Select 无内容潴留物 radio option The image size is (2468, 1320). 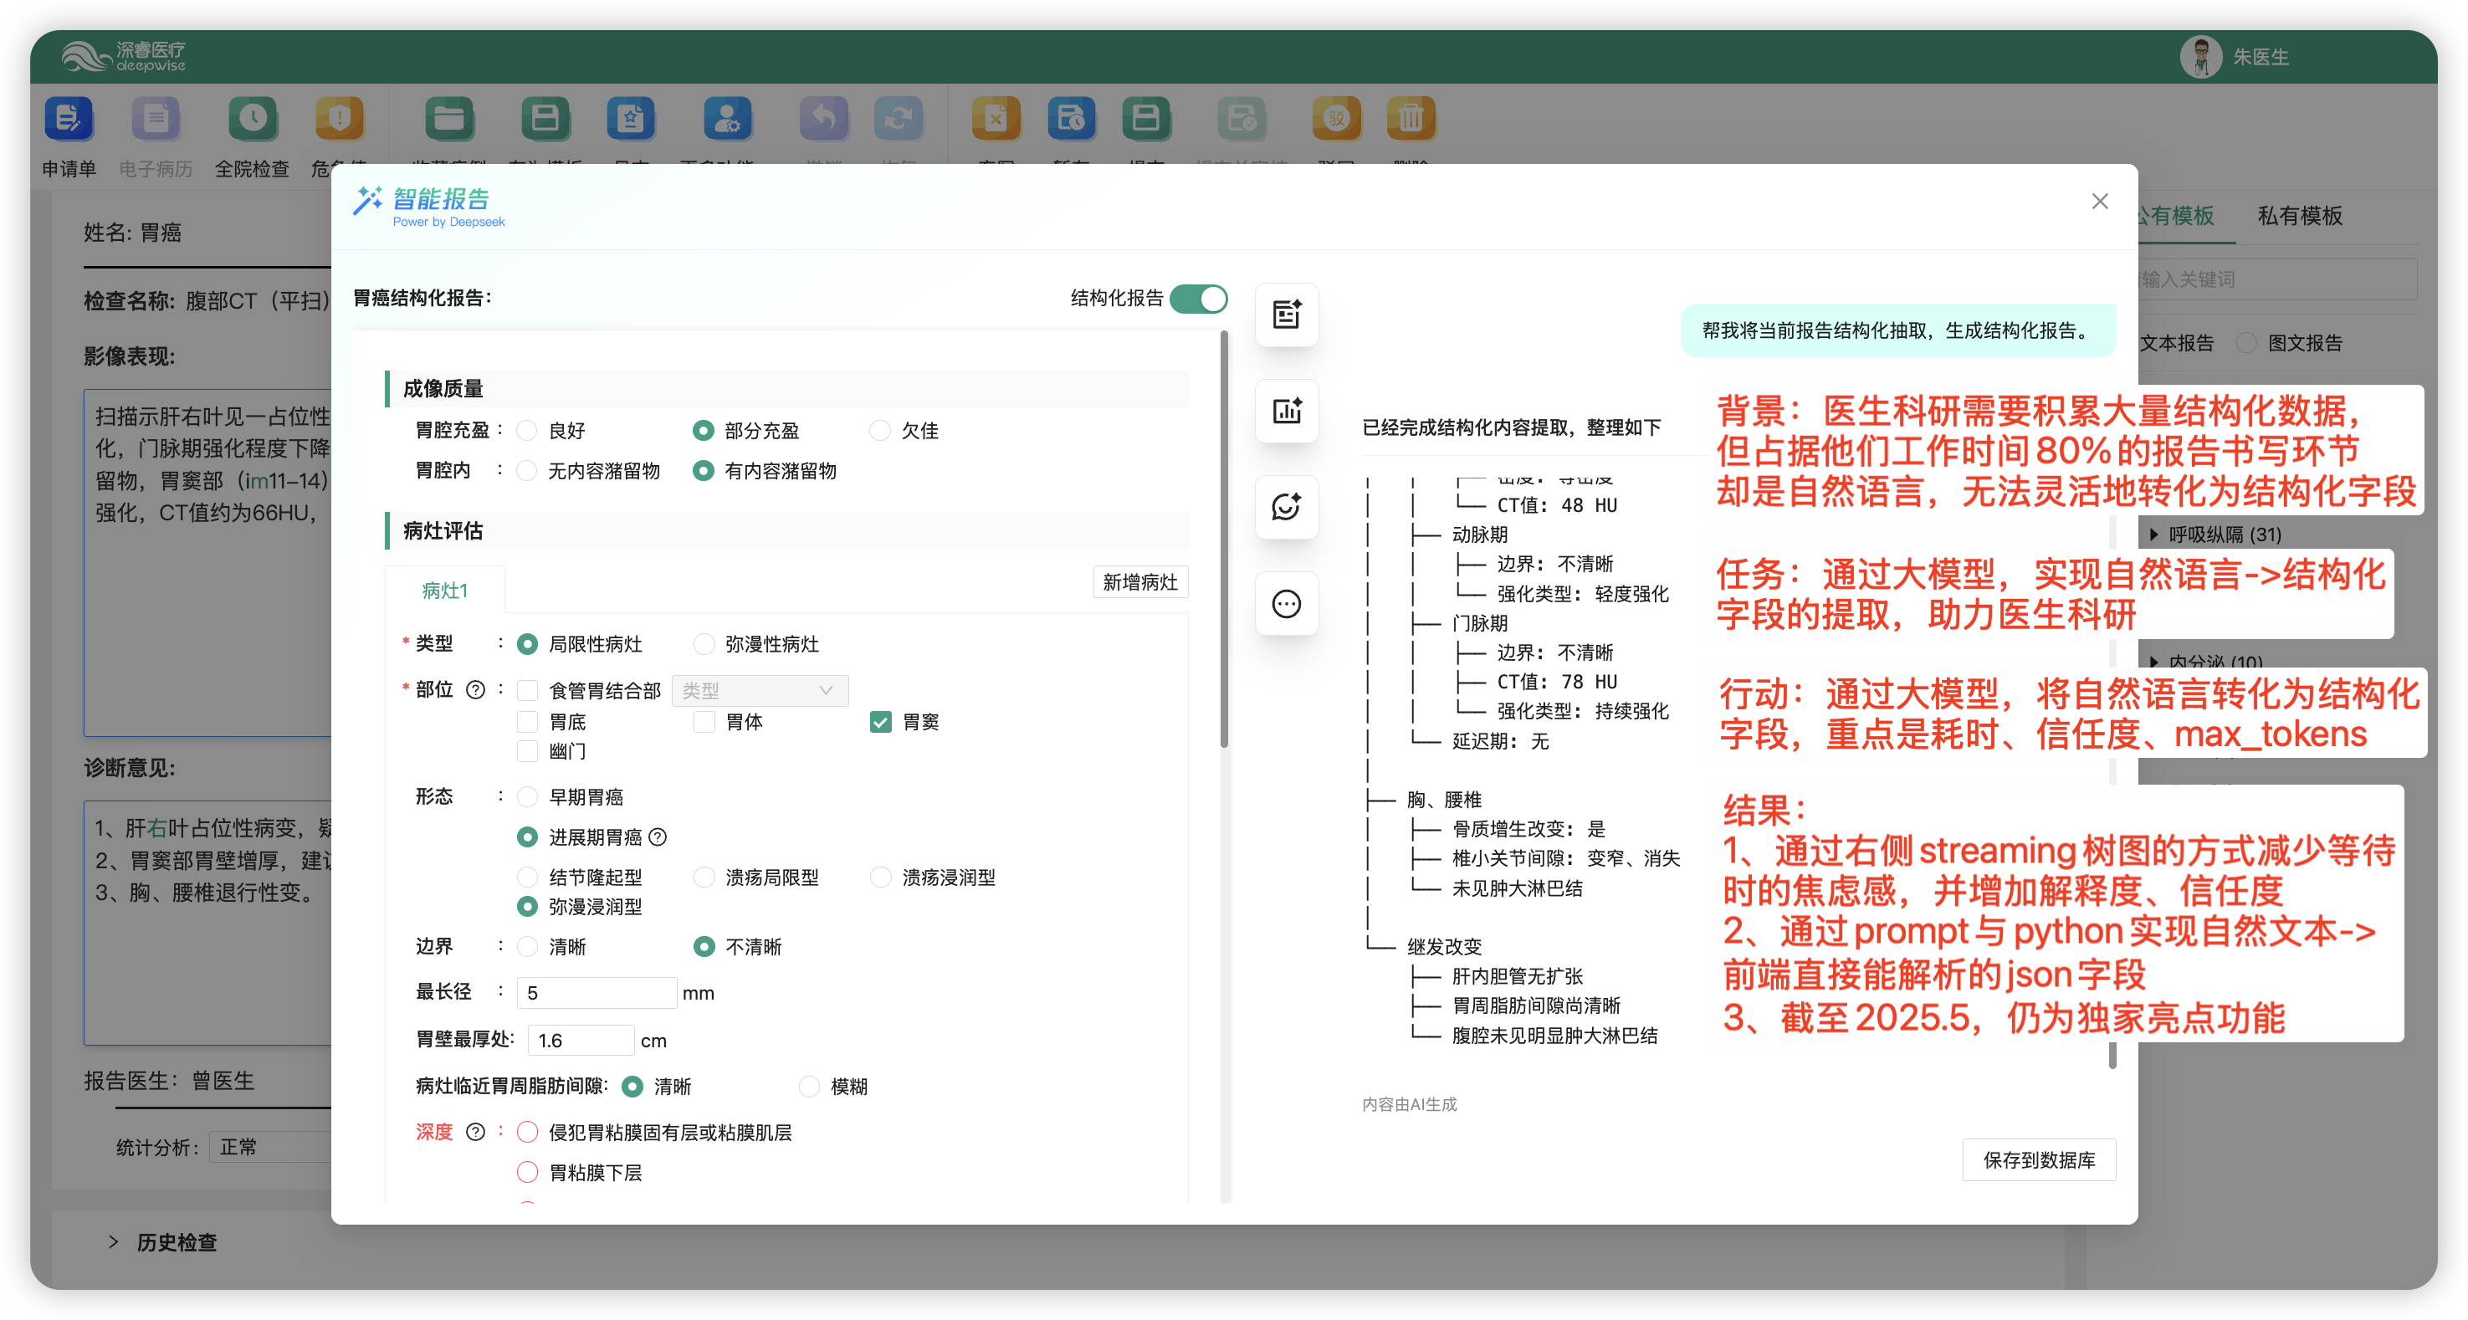coord(527,471)
